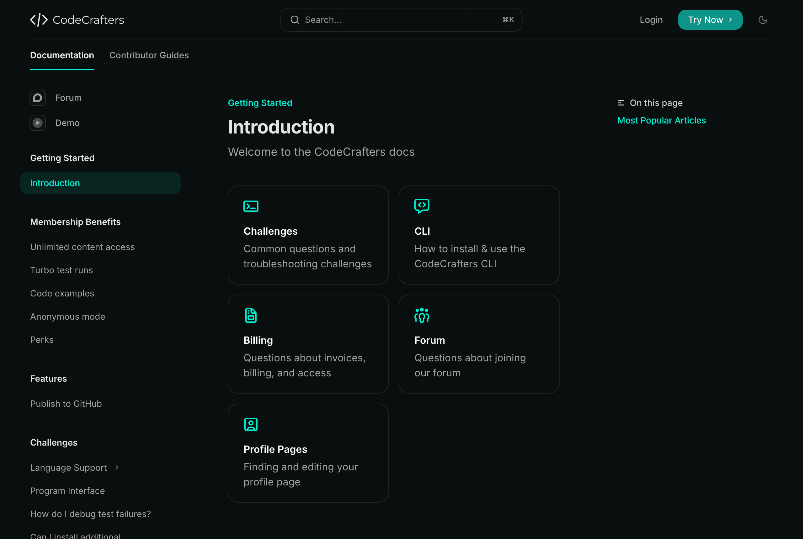
Task: Open the Challenges card title
Action: tap(270, 231)
